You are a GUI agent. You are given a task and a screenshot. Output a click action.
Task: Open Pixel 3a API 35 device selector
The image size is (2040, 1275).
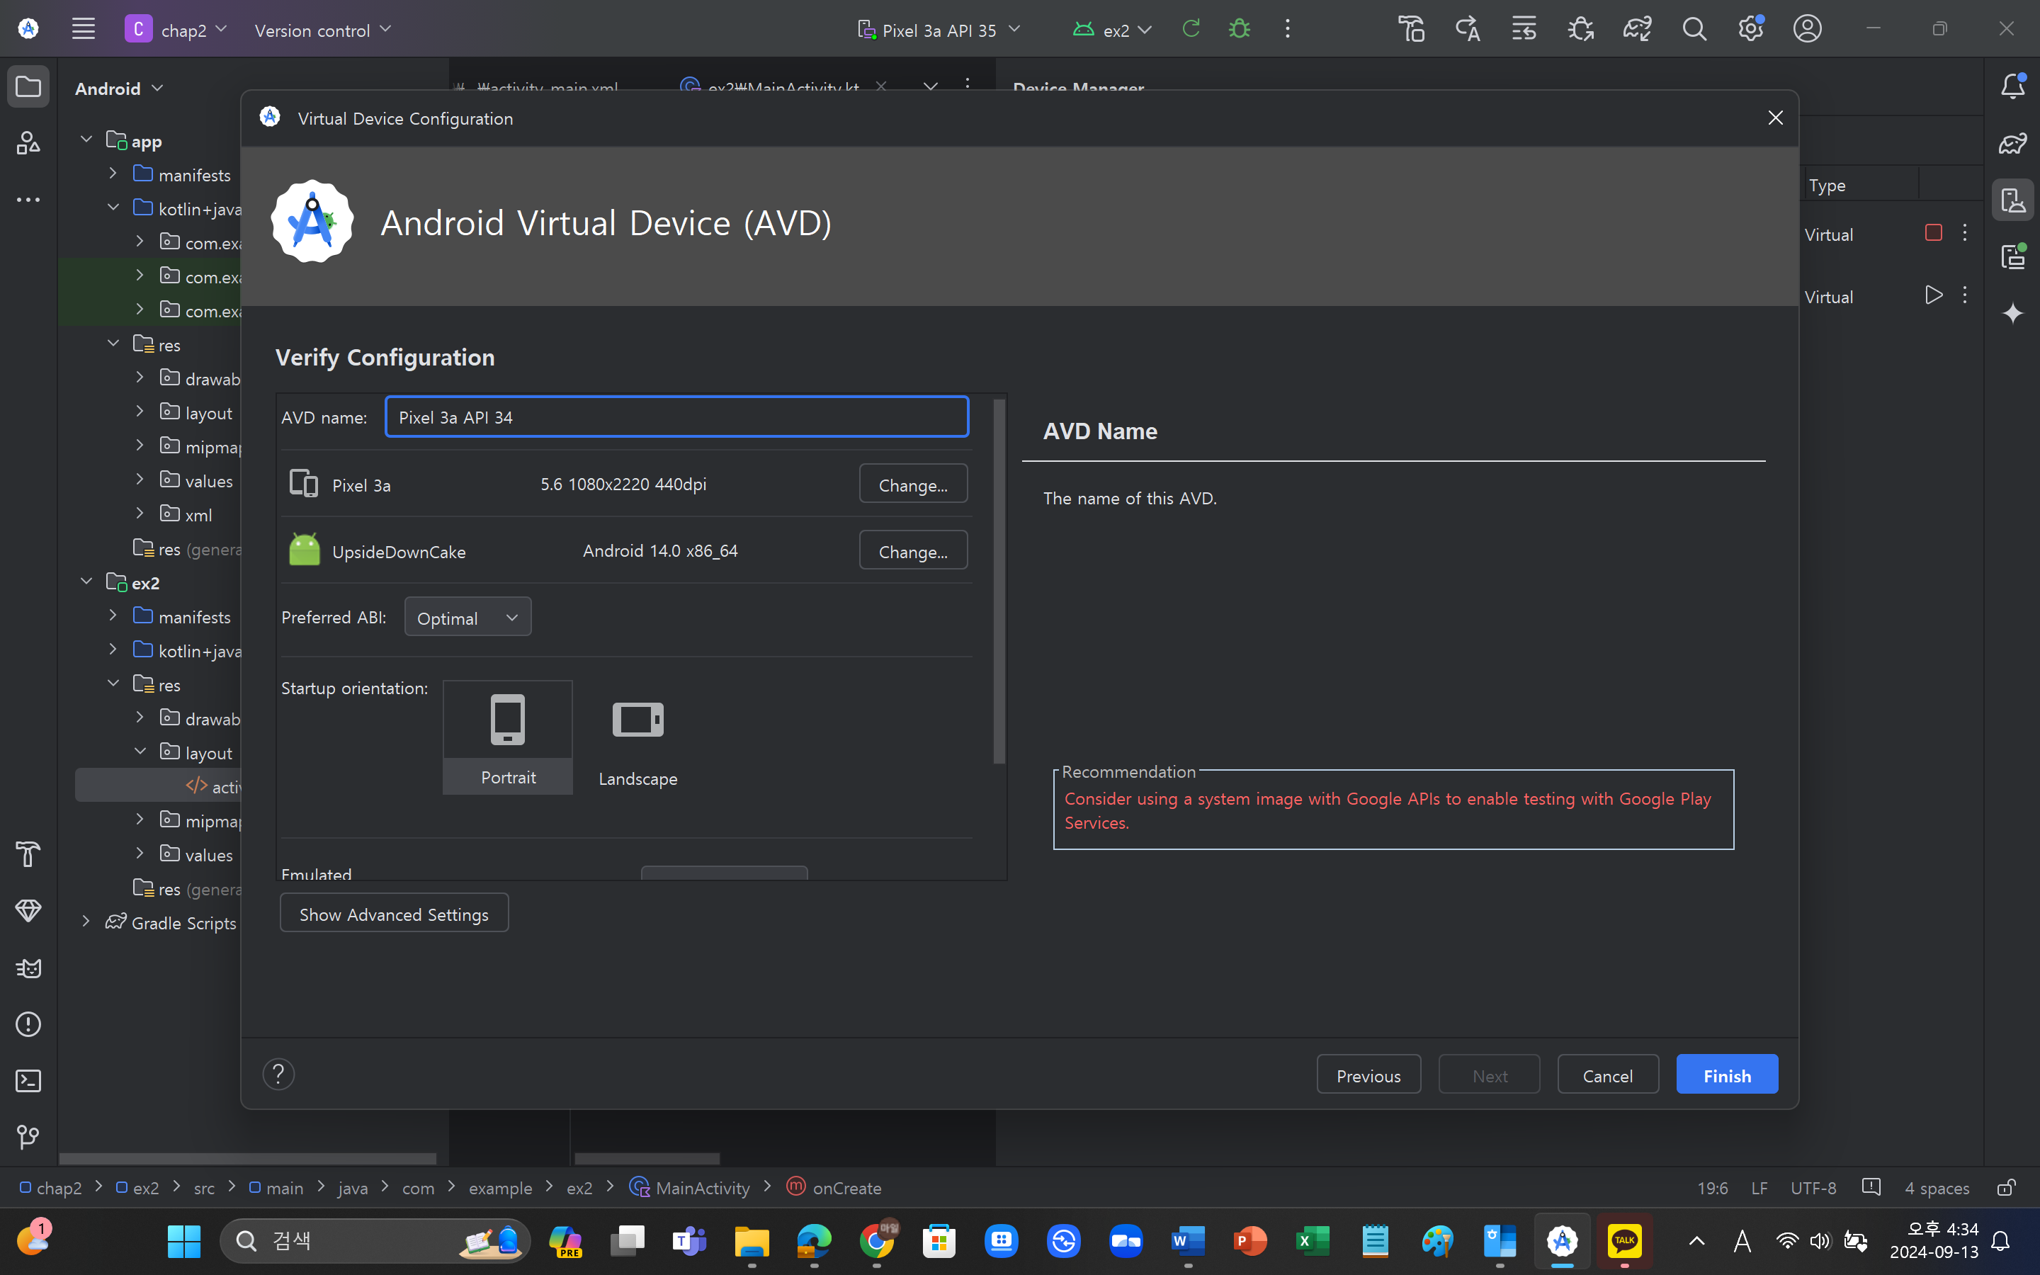tap(939, 30)
